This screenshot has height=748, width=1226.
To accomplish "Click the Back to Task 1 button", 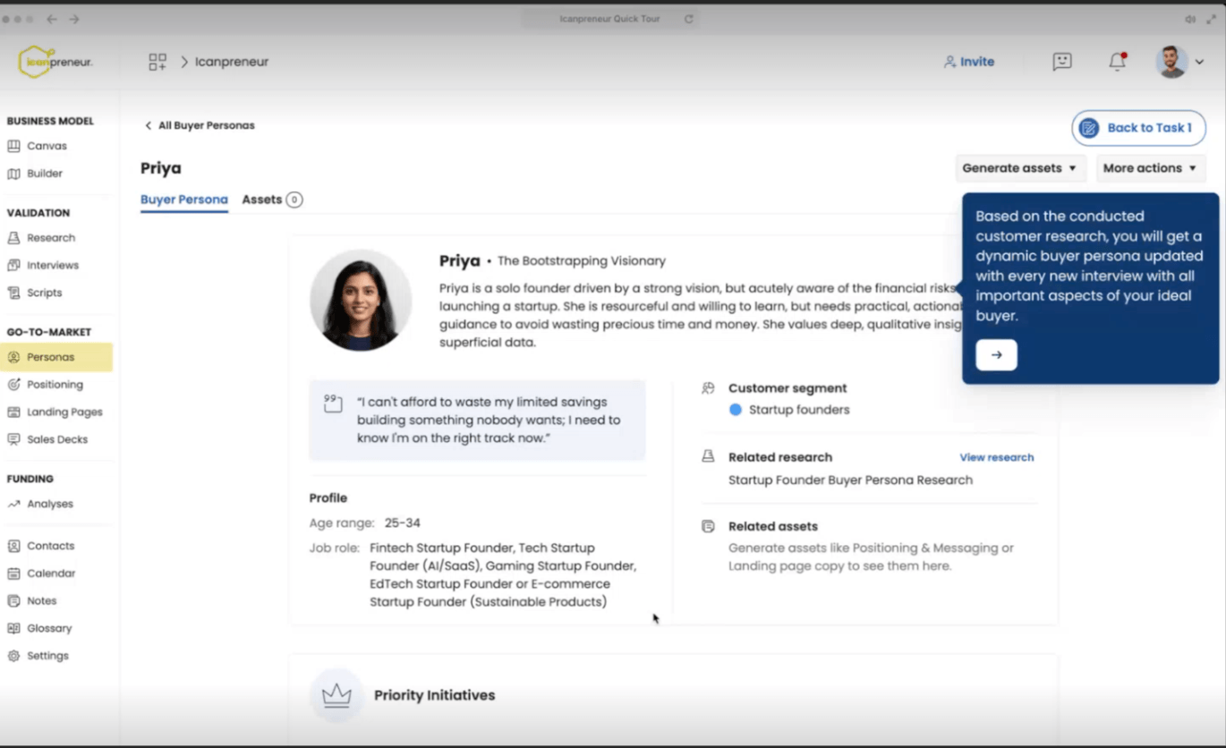I will pyautogui.click(x=1138, y=128).
